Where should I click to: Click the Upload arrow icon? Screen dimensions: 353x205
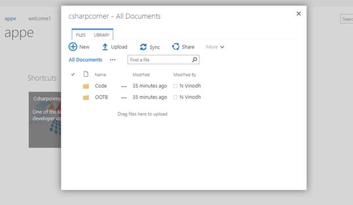(105, 47)
